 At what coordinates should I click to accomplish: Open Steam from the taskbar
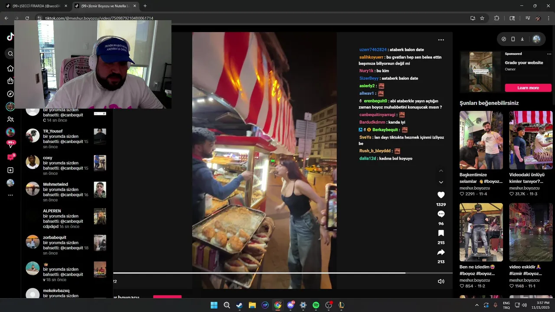(x=239, y=305)
